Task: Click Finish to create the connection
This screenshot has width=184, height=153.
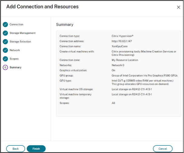Action: [36, 149]
